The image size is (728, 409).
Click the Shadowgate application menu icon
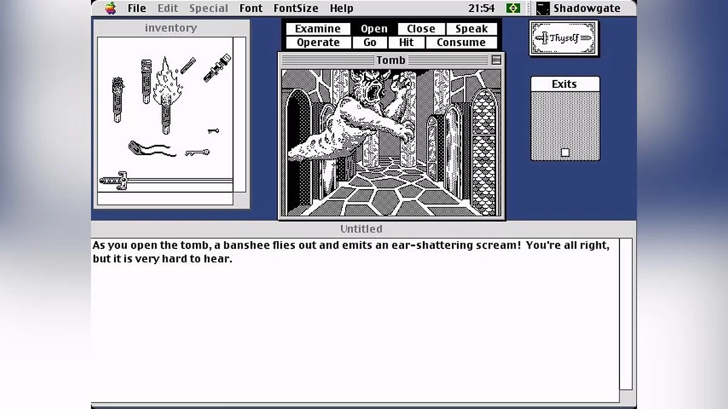(x=543, y=8)
